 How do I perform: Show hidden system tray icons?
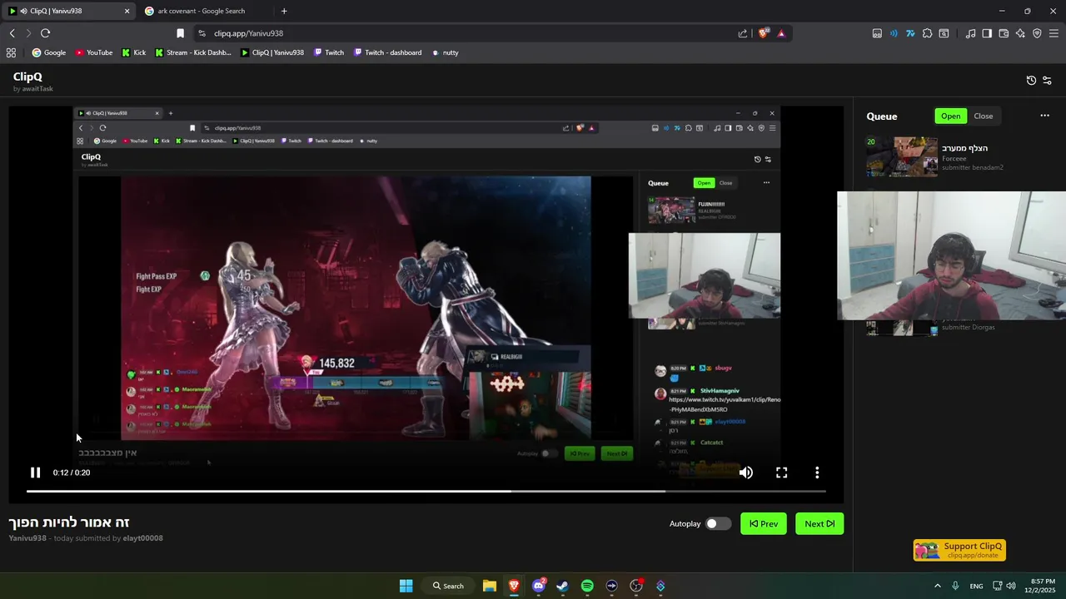click(937, 586)
